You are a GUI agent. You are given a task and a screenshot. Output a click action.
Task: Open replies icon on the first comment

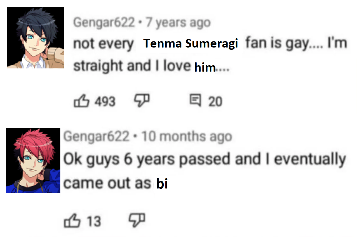tap(194, 101)
